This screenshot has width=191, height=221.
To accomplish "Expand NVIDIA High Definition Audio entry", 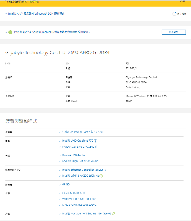I will (60, 161).
